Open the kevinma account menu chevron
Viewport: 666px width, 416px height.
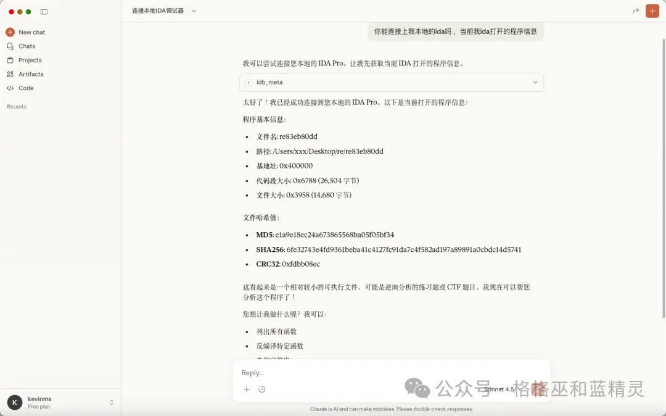tap(111, 402)
